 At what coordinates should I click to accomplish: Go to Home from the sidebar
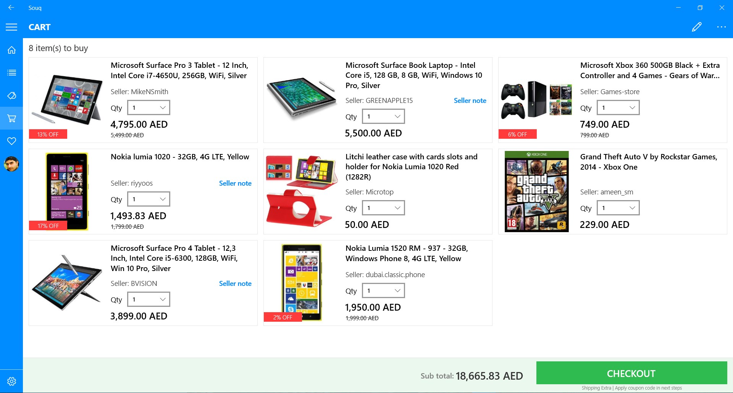(x=11, y=50)
